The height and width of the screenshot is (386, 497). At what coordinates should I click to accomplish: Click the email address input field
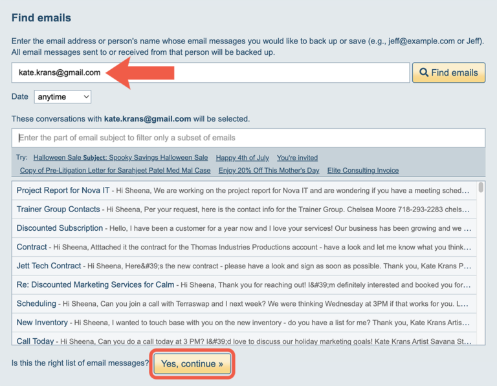(210, 72)
